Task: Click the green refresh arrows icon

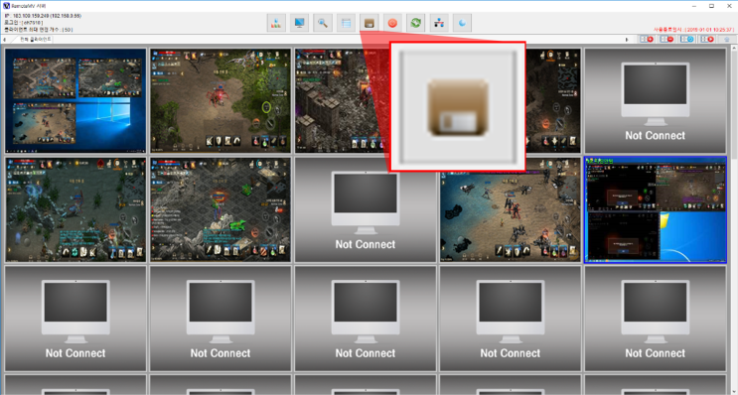Action: [x=415, y=23]
